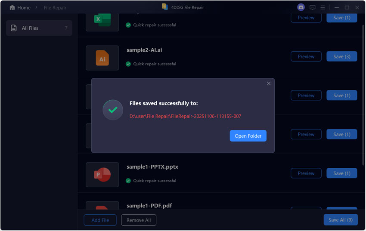Viewport: 366px width, 231px height.
Task: Save the sample1-PPTX.pptx file
Action: point(341,173)
